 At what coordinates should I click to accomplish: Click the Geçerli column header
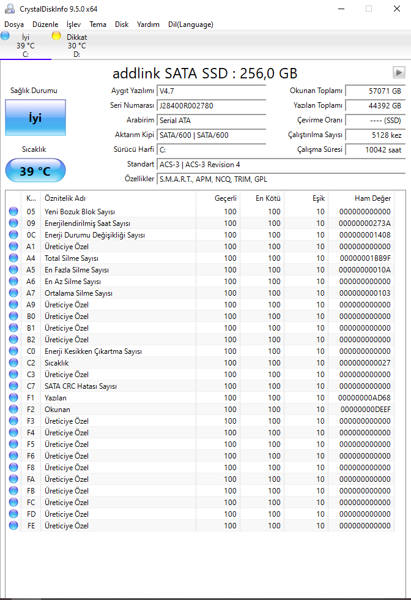(x=218, y=198)
